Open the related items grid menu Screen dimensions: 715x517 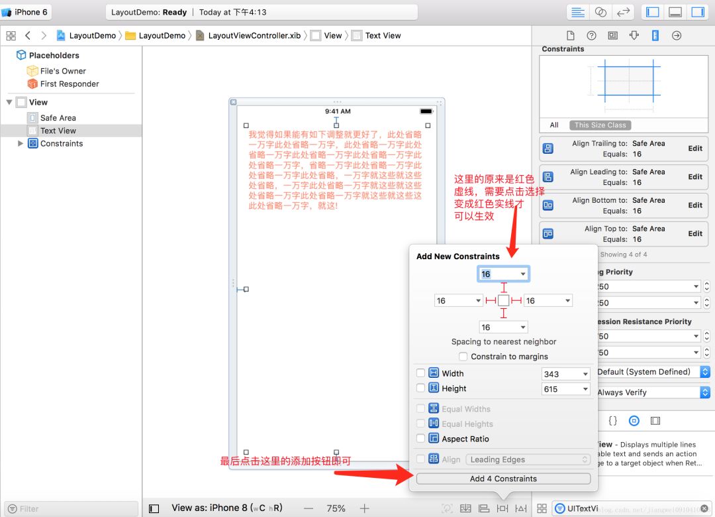[x=11, y=36]
